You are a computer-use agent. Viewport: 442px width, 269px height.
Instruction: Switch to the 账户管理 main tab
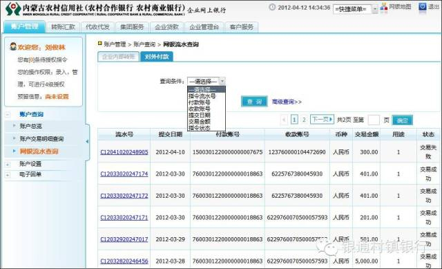tap(25, 27)
